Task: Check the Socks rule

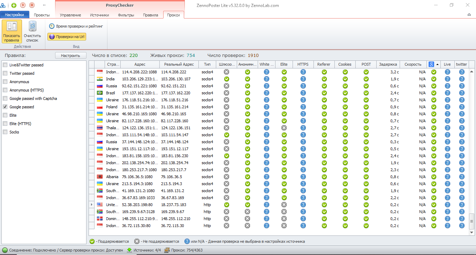Action: point(5,132)
